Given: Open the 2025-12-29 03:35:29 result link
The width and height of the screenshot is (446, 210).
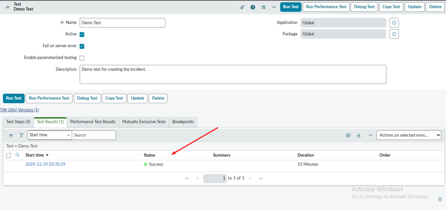Looking at the screenshot, I should (45, 164).
